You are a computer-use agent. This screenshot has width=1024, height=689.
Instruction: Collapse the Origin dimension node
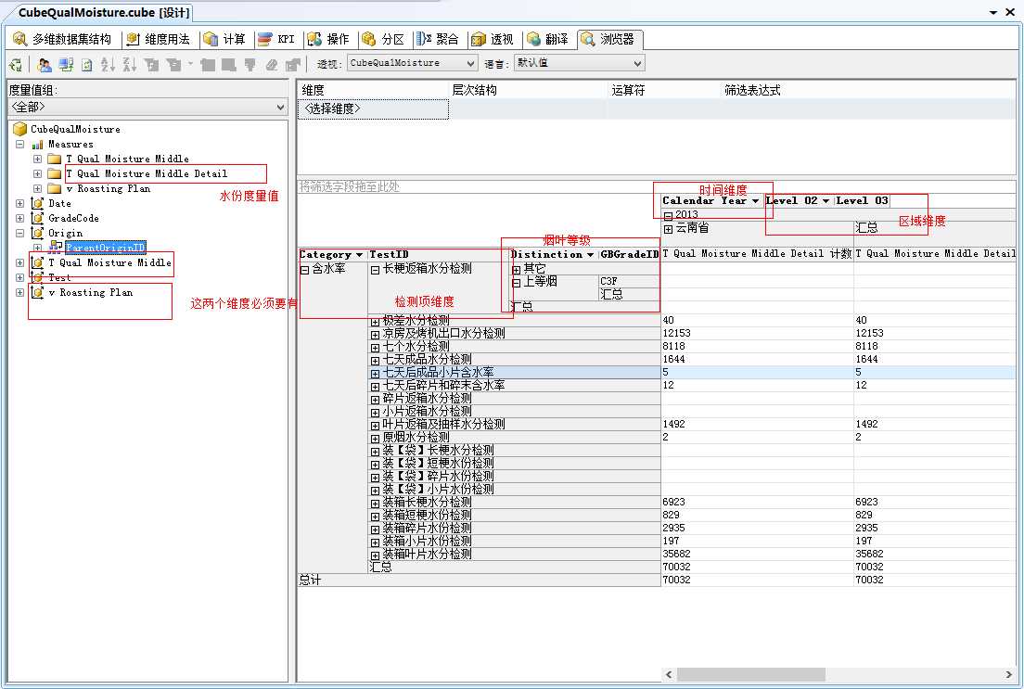19,233
